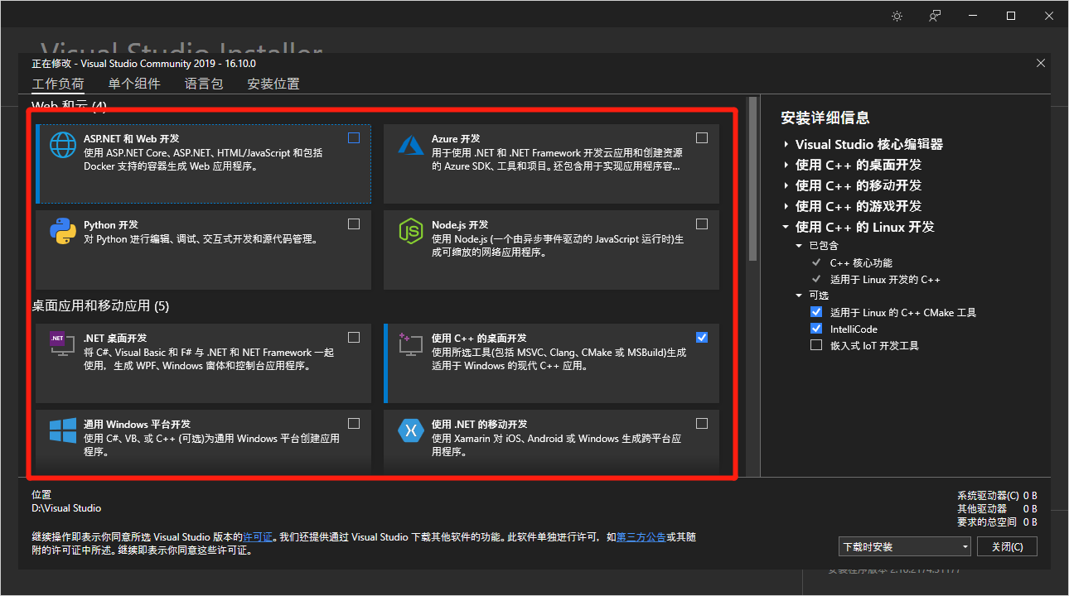Click the 关闭(C) button
Viewport: 1069px width, 596px height.
1008,546
